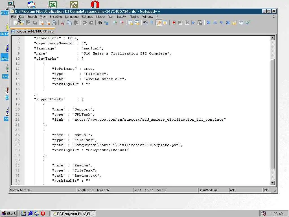This screenshot has width=289, height=217.
Task: Save the file using the floppy icon
Action: (x=28, y=23)
